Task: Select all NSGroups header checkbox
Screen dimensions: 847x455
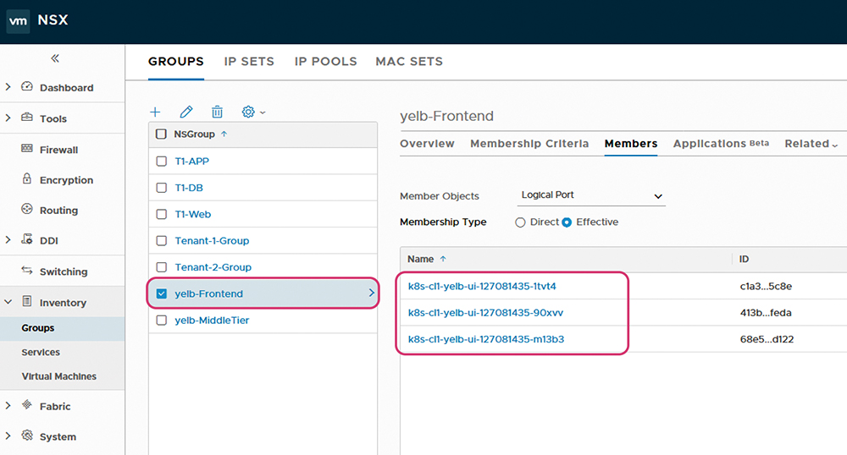Action: 161,134
